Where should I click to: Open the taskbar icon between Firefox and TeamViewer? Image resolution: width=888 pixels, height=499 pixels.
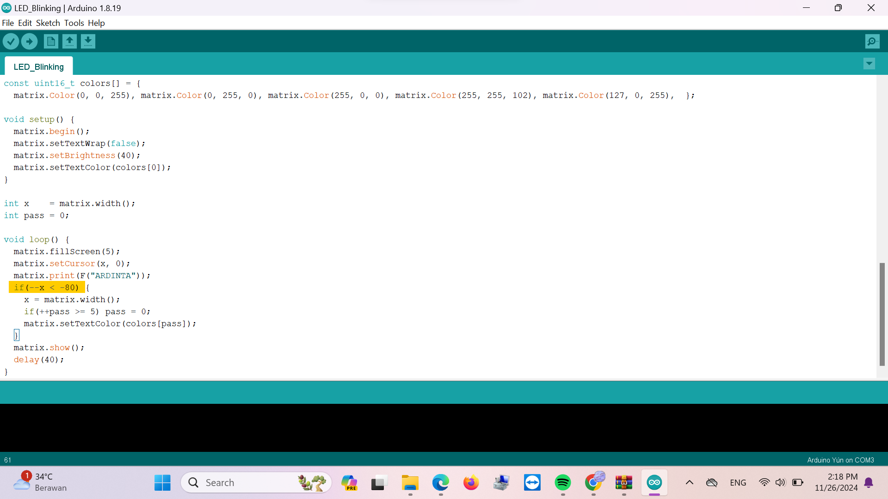[501, 483]
